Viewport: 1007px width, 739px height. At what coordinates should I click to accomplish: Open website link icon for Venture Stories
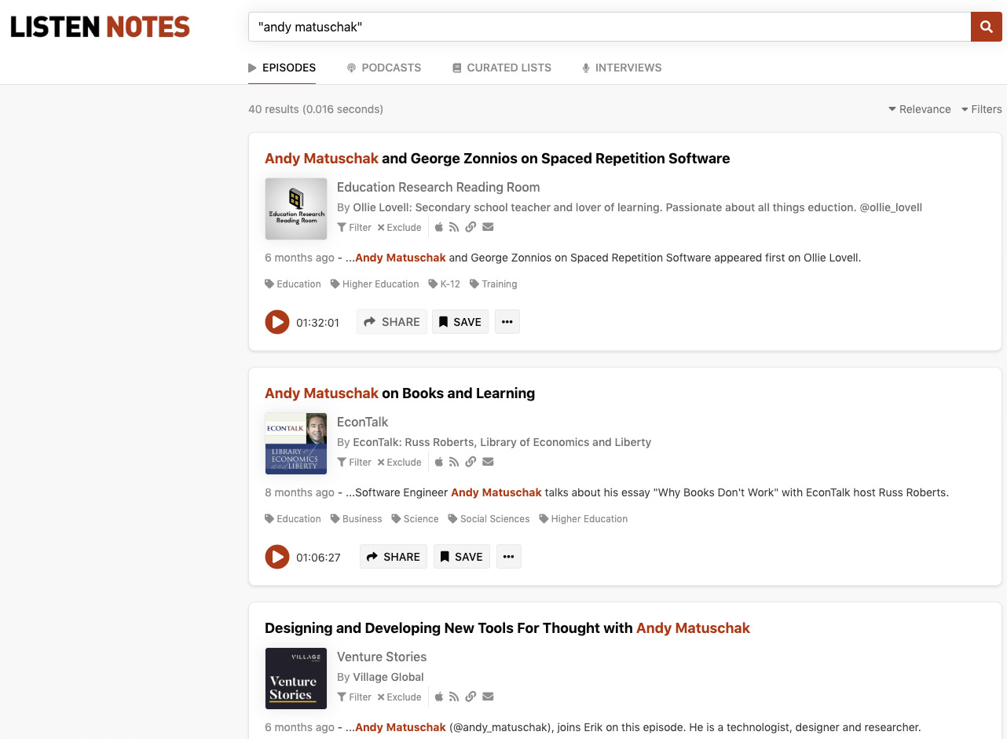[471, 697]
